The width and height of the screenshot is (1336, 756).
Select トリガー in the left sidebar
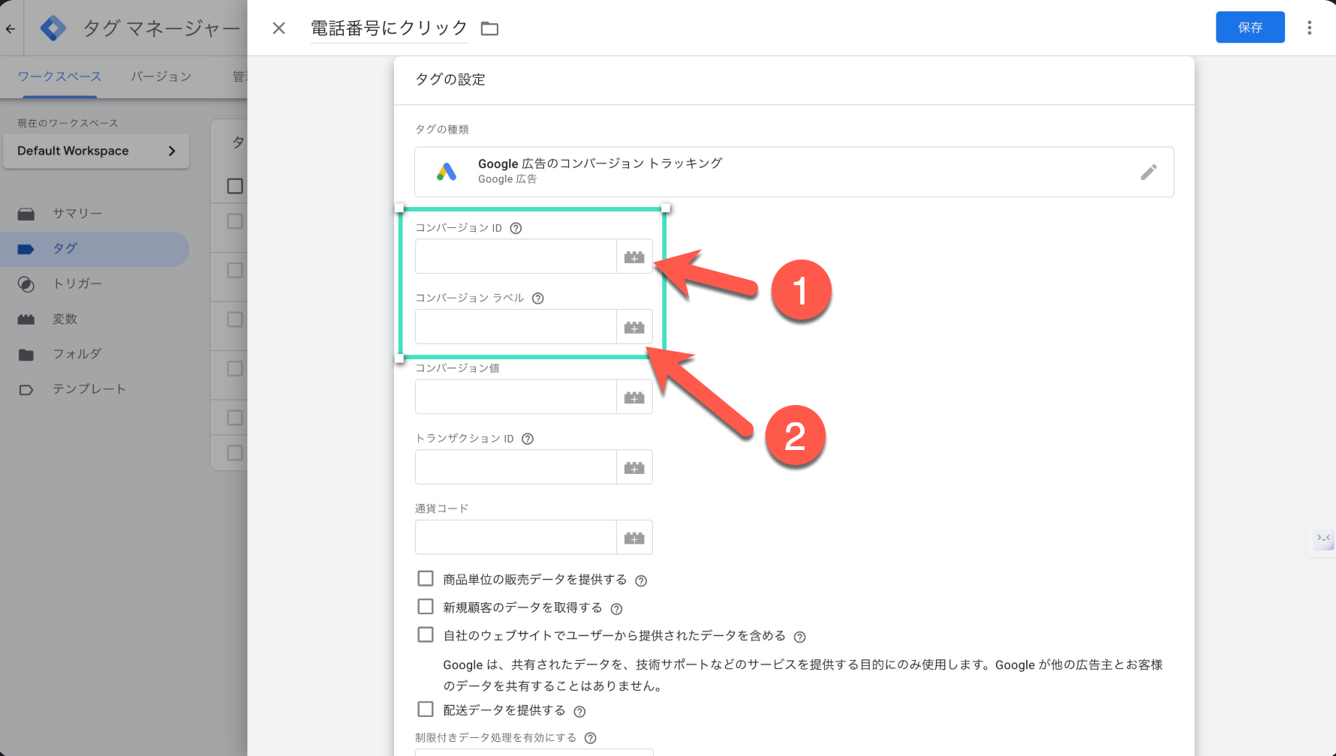click(x=77, y=283)
